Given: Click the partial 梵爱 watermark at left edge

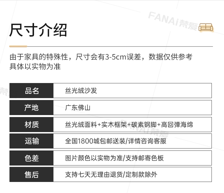Looking at the screenshot, I should click(4, 91).
